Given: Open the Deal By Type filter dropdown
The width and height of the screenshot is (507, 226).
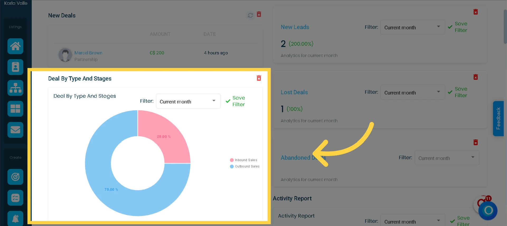Looking at the screenshot, I should [188, 101].
